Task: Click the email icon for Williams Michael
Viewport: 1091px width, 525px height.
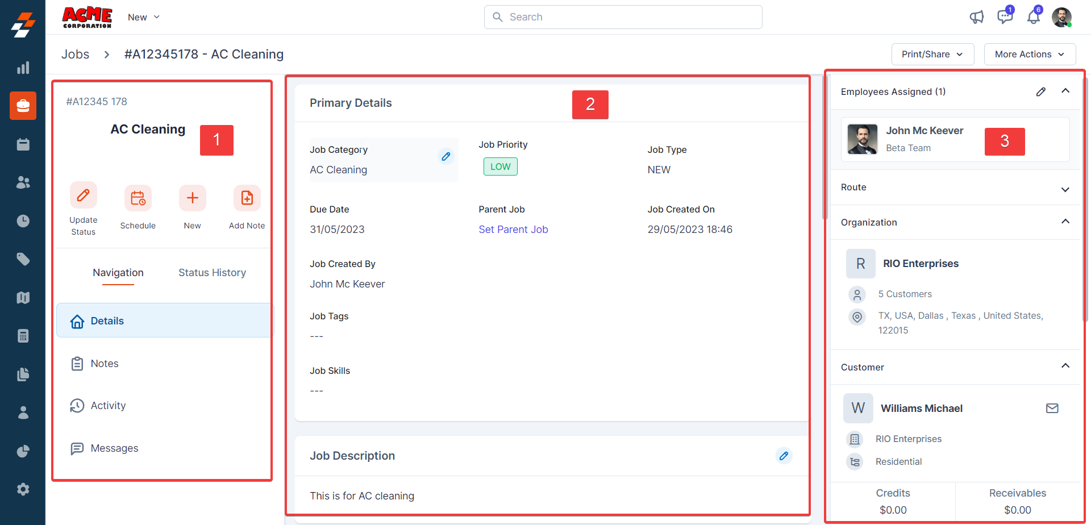Action: tap(1052, 409)
